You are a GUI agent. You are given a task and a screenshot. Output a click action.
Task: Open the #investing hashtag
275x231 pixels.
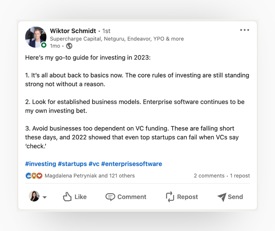(40, 164)
